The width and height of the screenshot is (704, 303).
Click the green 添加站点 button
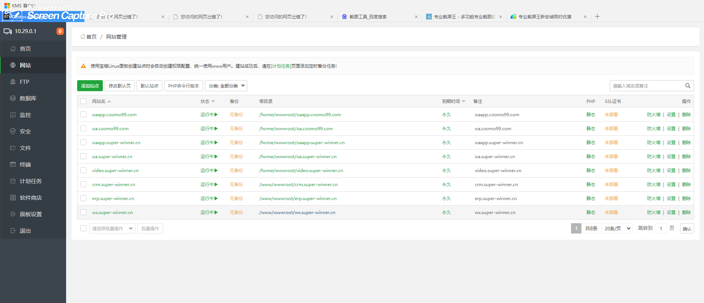click(90, 86)
